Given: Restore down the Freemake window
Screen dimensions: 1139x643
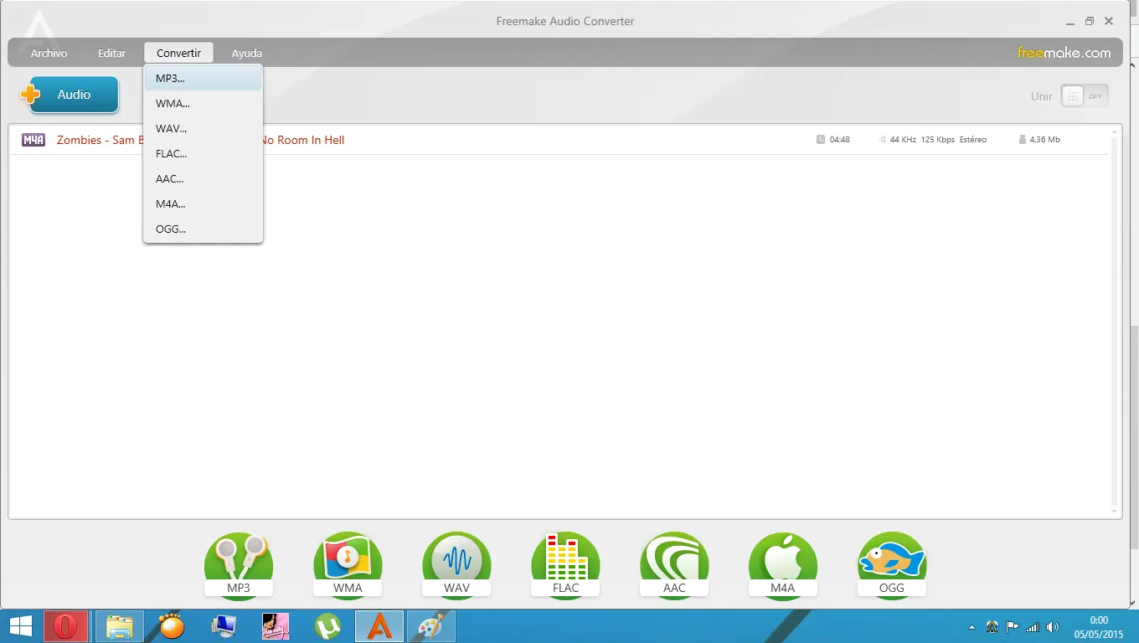Looking at the screenshot, I should tap(1090, 21).
